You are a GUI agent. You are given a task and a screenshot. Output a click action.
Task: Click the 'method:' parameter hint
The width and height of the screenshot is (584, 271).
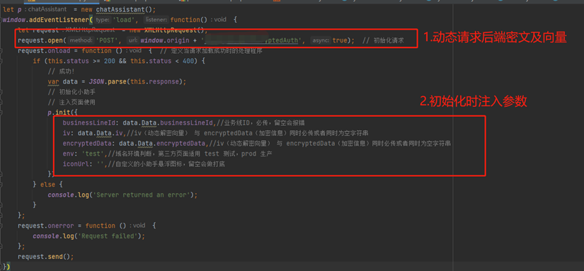point(81,40)
